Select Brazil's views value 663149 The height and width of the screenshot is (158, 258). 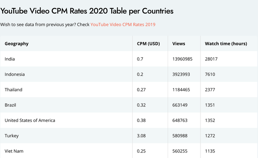(x=180, y=105)
